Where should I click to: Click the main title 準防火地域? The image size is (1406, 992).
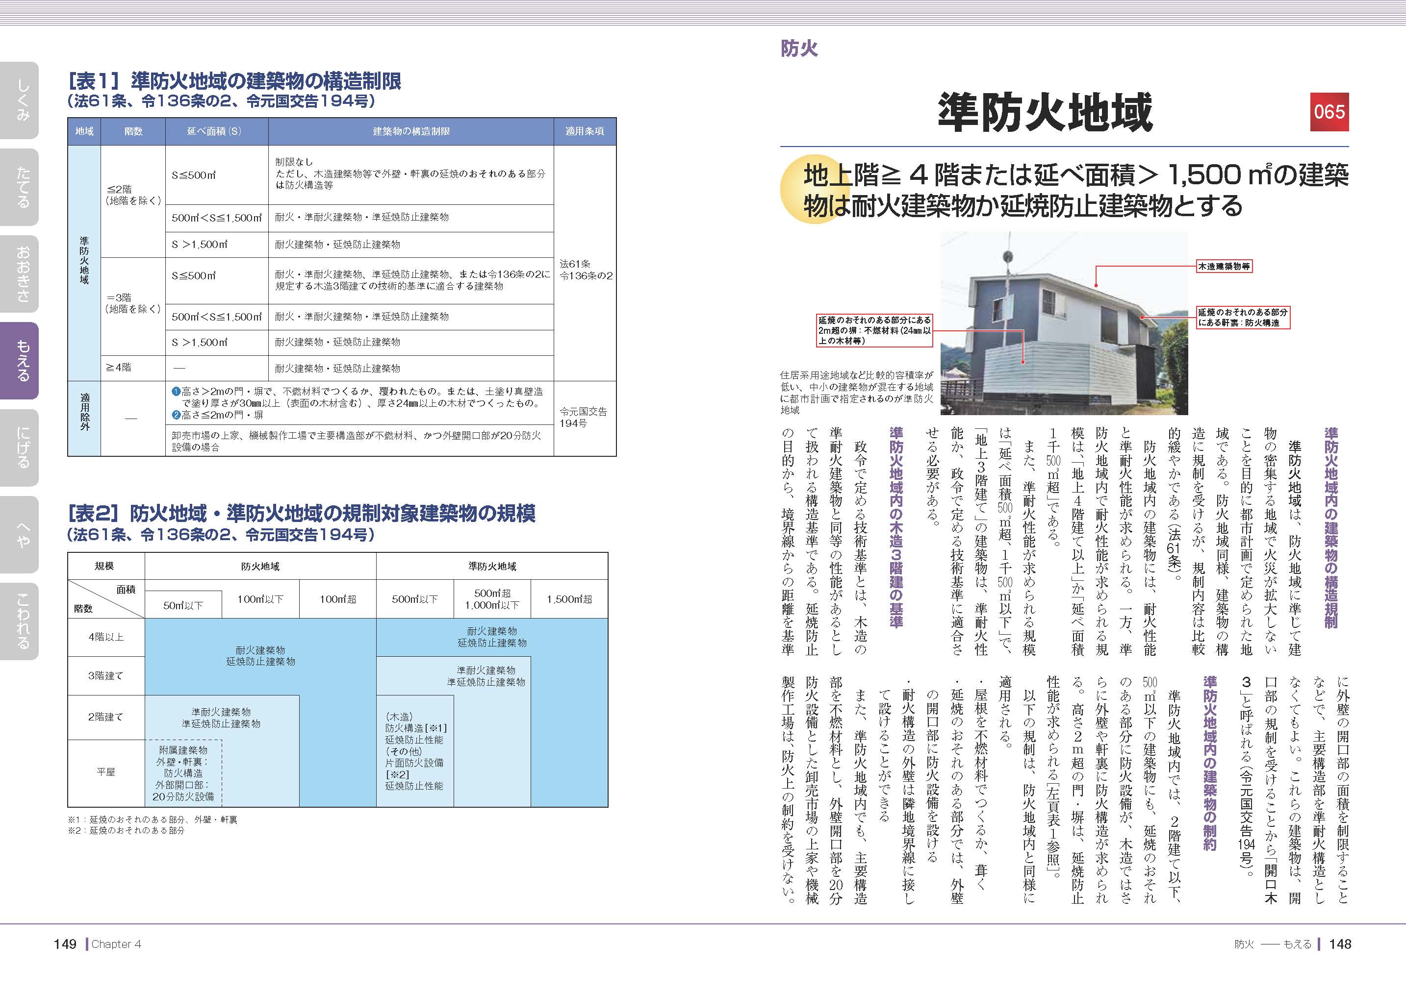1046,113
